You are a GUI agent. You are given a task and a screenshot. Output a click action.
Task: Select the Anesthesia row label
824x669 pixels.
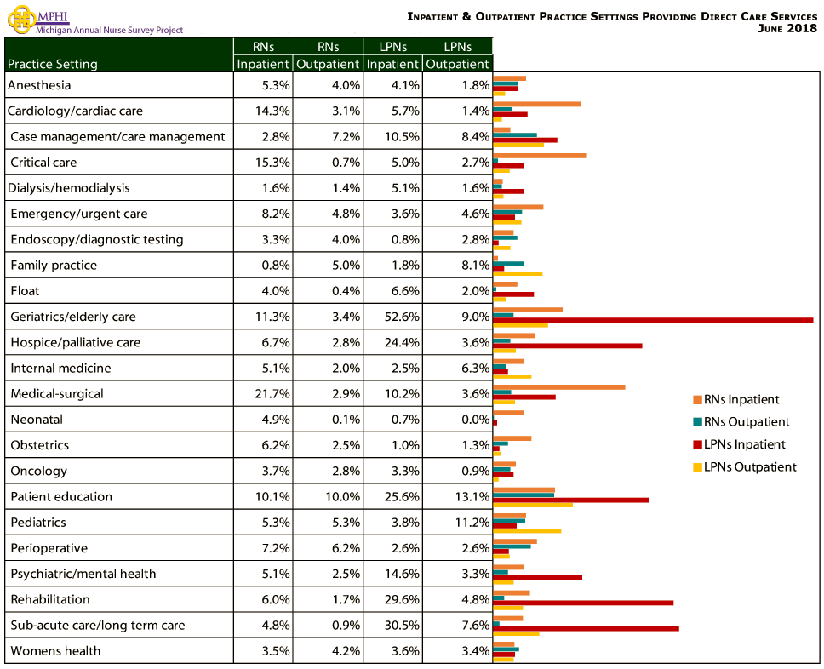(x=41, y=85)
